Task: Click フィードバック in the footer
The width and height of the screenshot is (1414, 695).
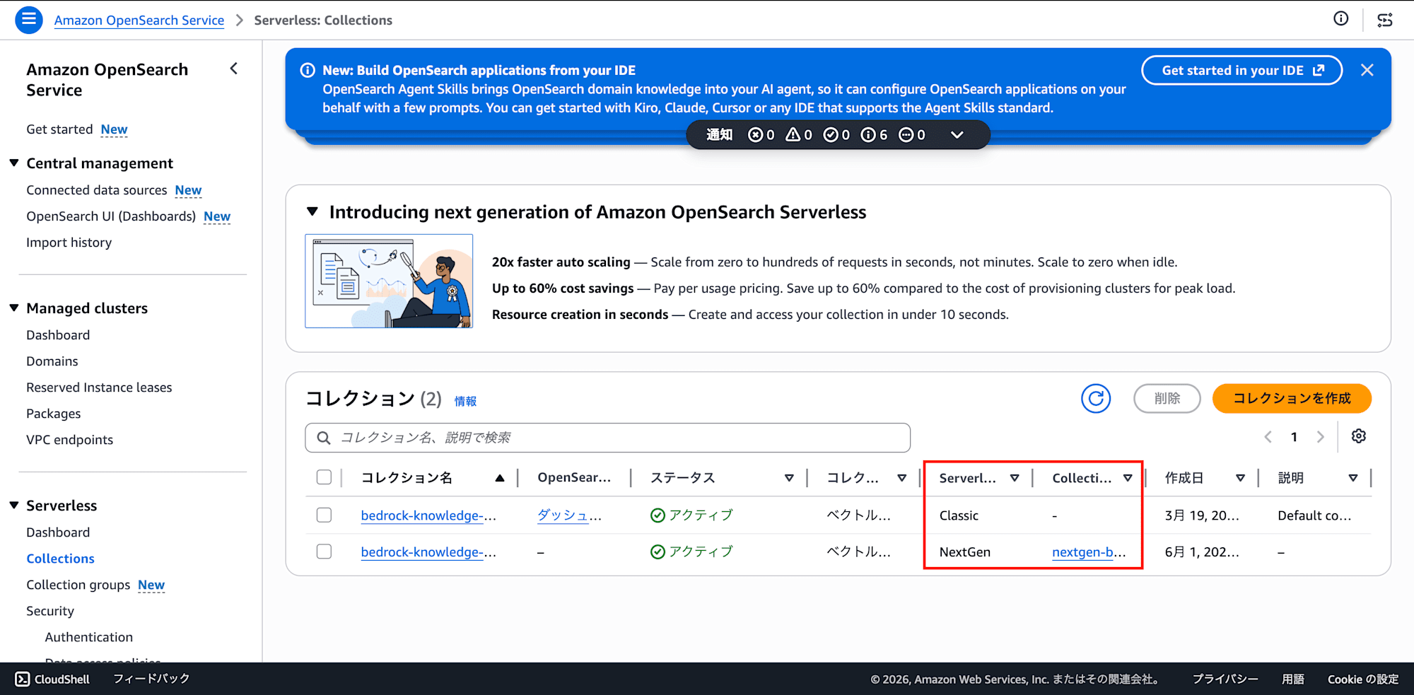Action: 151,679
